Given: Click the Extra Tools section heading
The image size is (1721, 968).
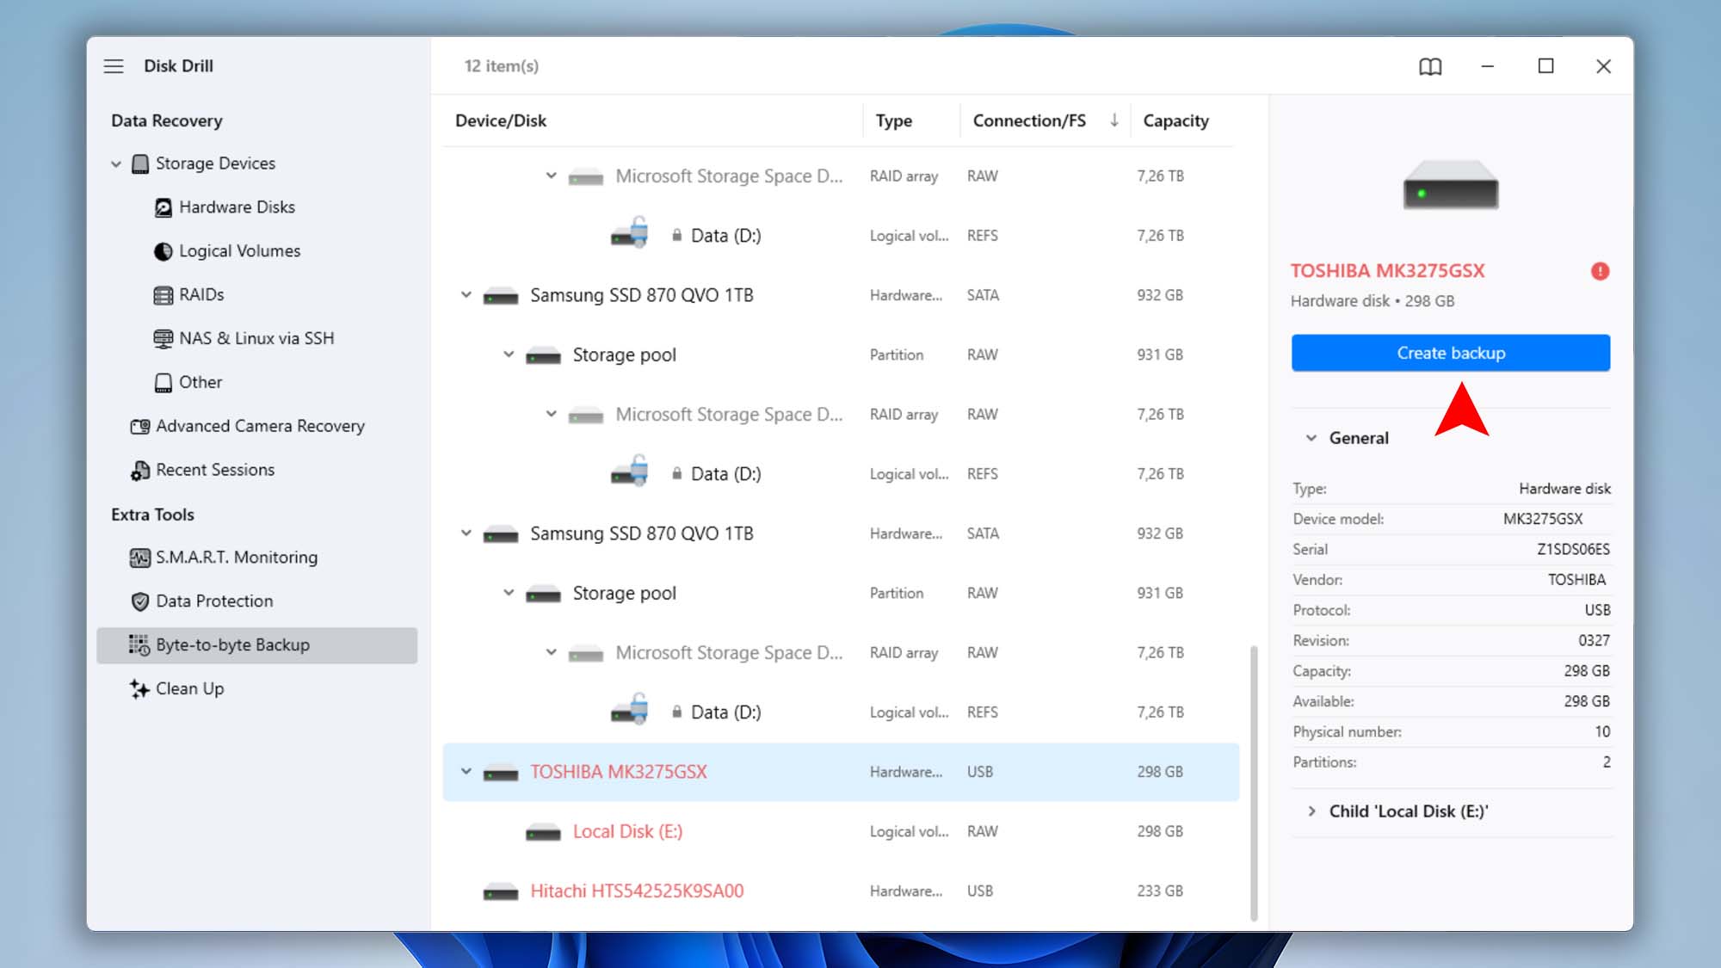Looking at the screenshot, I should tap(152, 515).
